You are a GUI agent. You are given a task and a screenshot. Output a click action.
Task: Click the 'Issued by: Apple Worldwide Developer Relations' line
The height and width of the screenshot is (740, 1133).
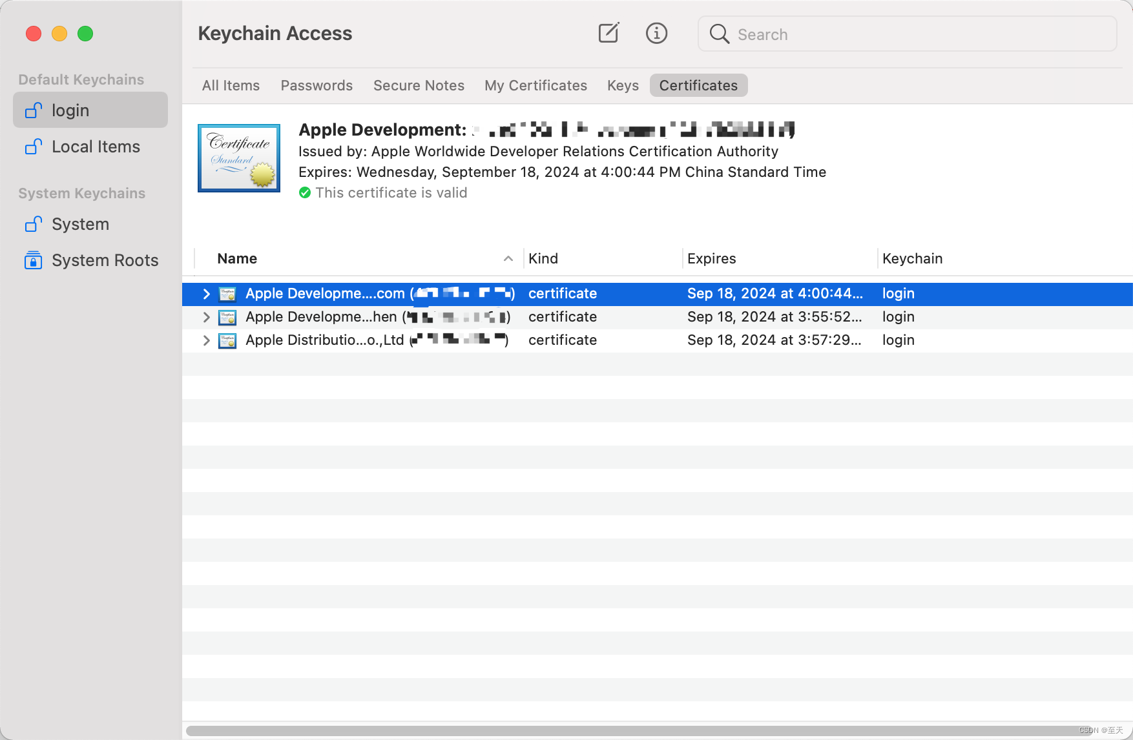[538, 151]
